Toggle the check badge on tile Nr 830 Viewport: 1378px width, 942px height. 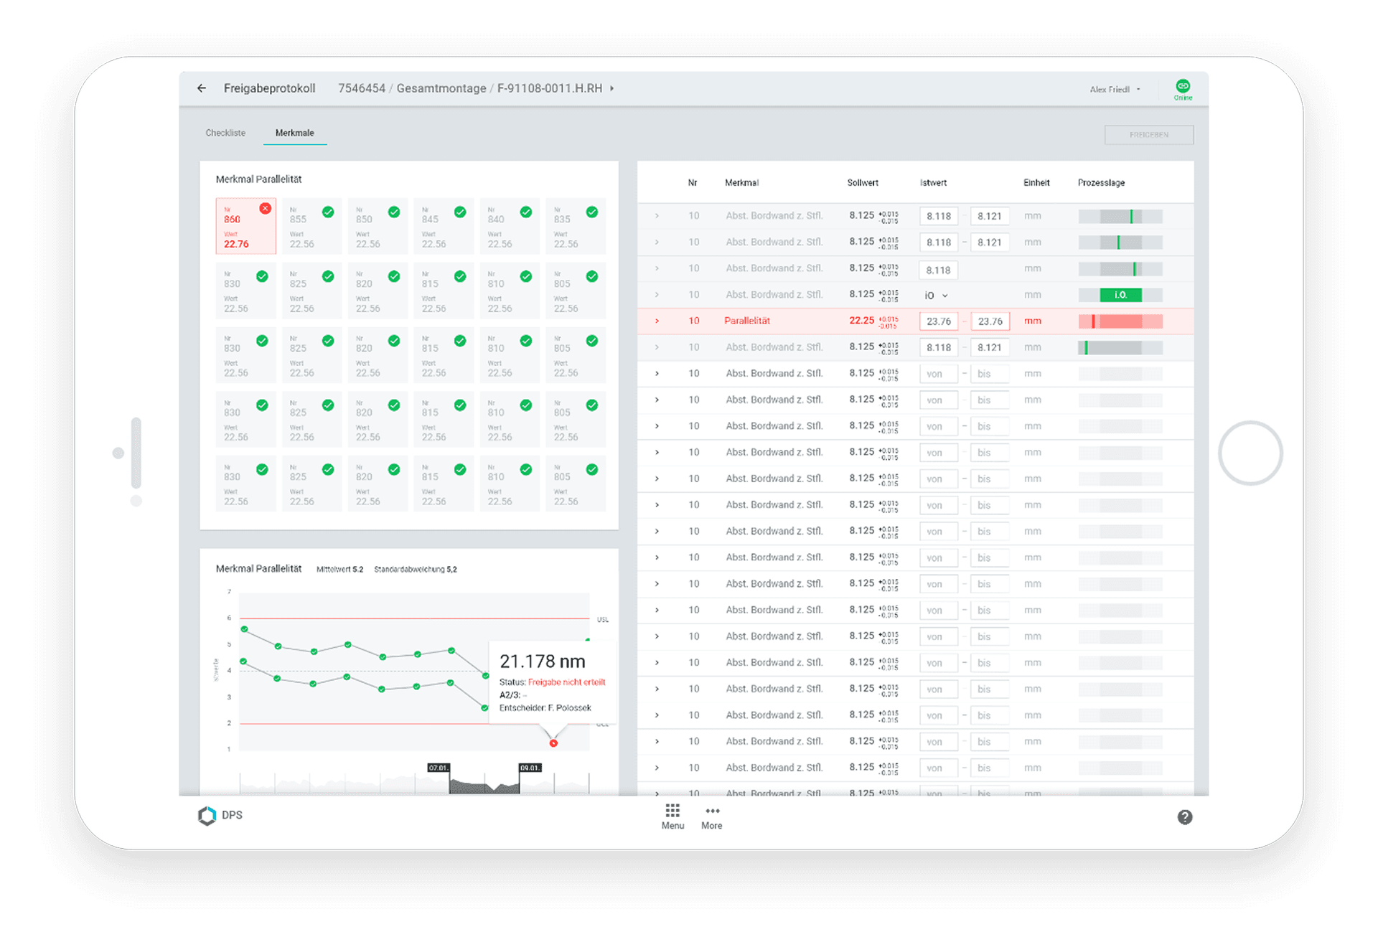click(263, 275)
